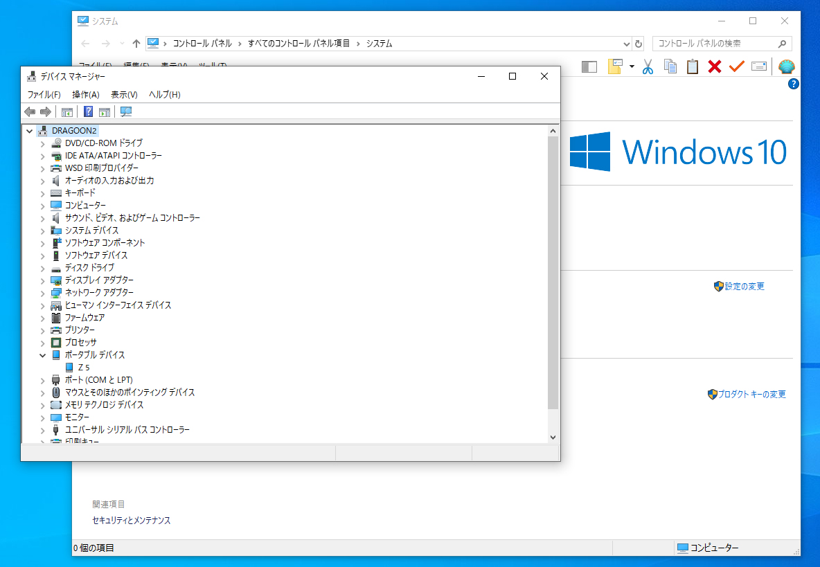Click the copy documents icon
The width and height of the screenshot is (820, 567).
(x=670, y=66)
